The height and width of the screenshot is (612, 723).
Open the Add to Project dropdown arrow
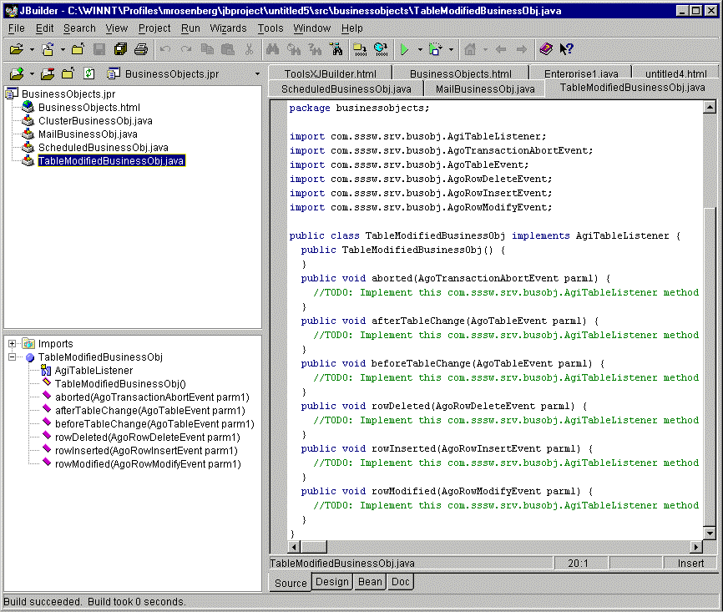32,73
